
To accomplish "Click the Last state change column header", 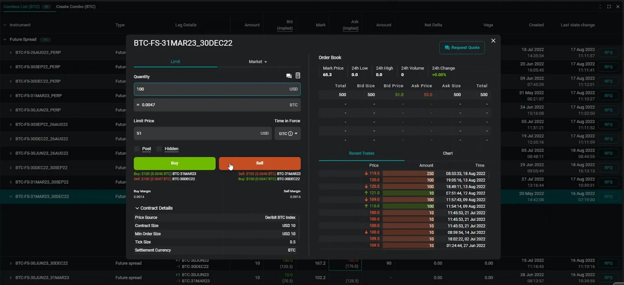I will click(578, 25).
